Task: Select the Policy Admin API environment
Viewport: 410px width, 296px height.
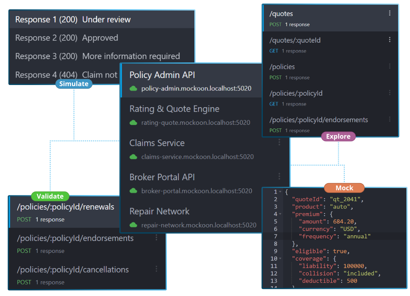Action: (x=191, y=81)
